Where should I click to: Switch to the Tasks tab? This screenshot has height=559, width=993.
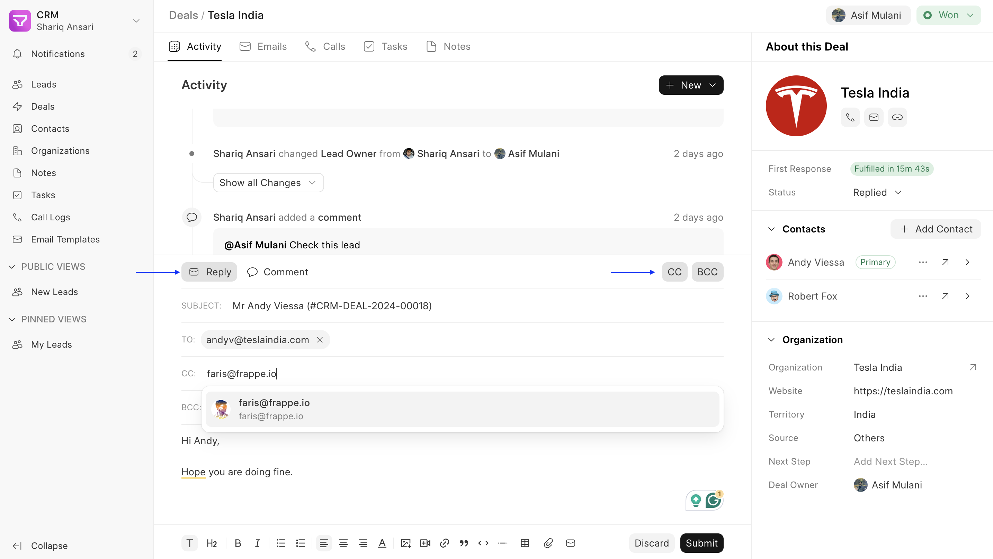coord(385,47)
